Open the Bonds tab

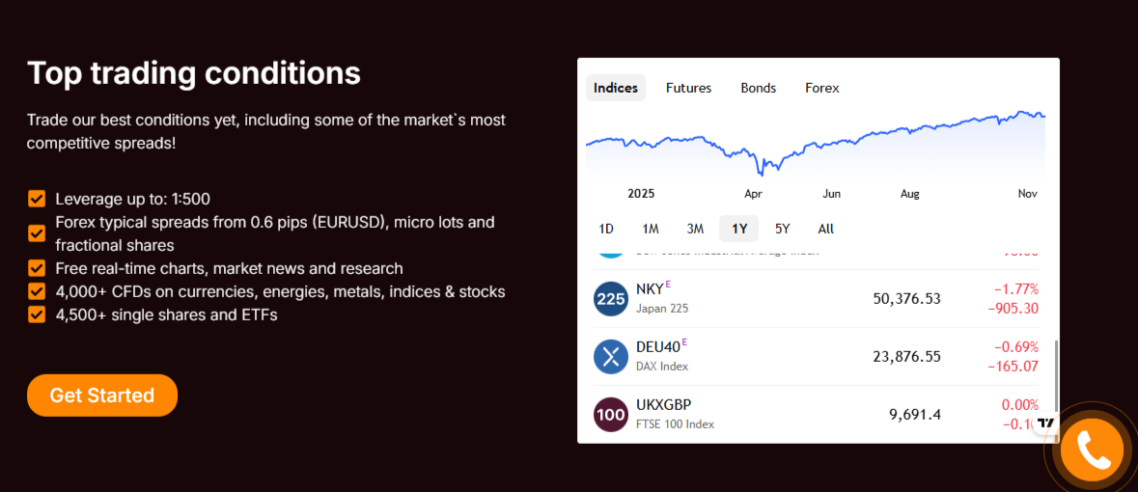758,88
